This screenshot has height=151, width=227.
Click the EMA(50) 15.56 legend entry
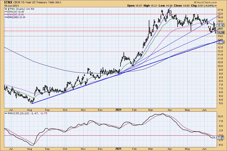click(15, 14)
